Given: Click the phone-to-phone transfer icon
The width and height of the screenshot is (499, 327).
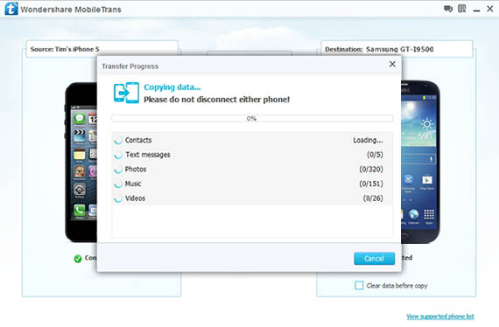Looking at the screenshot, I should pyautogui.click(x=126, y=93).
